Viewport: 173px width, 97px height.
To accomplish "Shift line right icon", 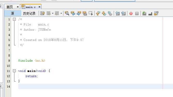I will [x=123, y=13].
